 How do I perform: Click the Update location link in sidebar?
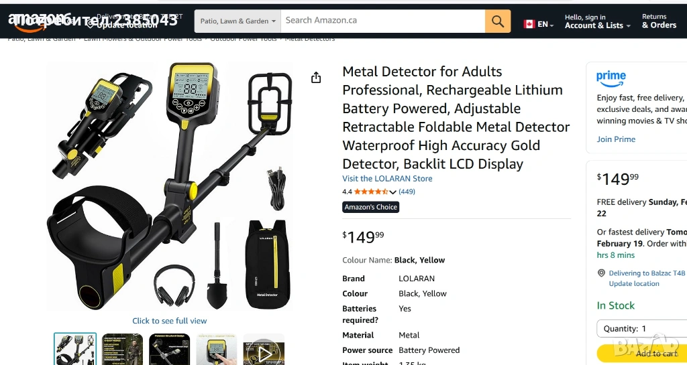(633, 284)
